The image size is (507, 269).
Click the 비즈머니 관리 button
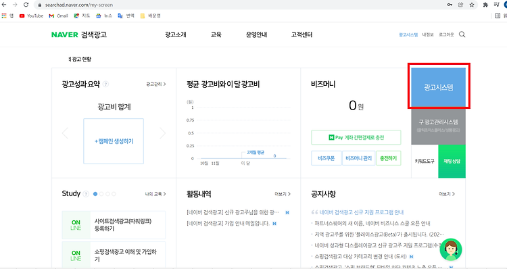coord(358,158)
